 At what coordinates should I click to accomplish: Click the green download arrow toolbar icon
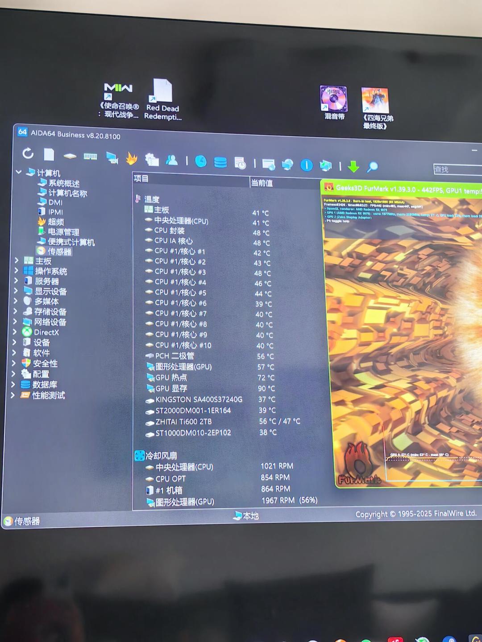(353, 167)
